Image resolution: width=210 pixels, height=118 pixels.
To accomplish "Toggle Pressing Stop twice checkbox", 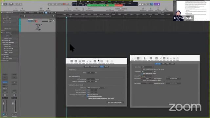I will tap(87, 95).
